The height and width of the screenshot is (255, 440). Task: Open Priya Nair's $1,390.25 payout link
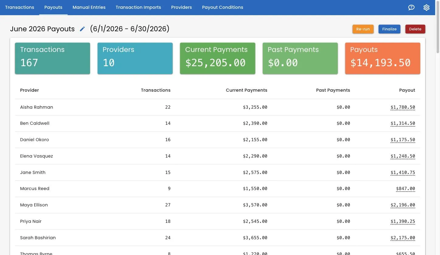[x=403, y=222]
